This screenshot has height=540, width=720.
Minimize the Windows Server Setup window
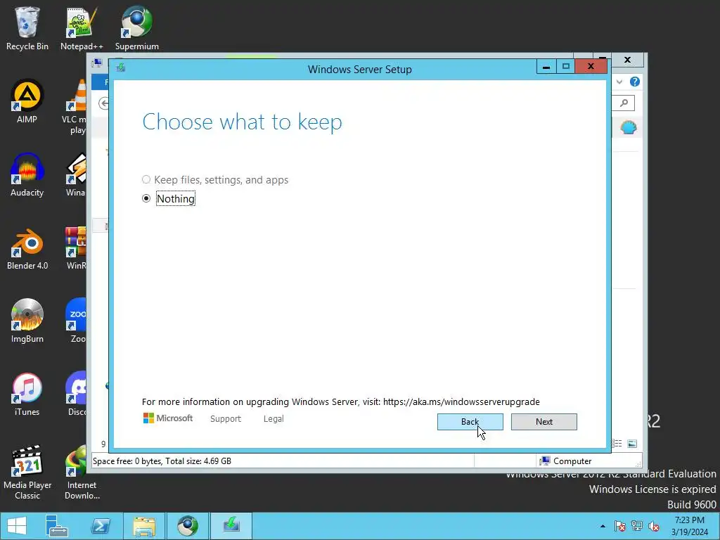point(546,67)
